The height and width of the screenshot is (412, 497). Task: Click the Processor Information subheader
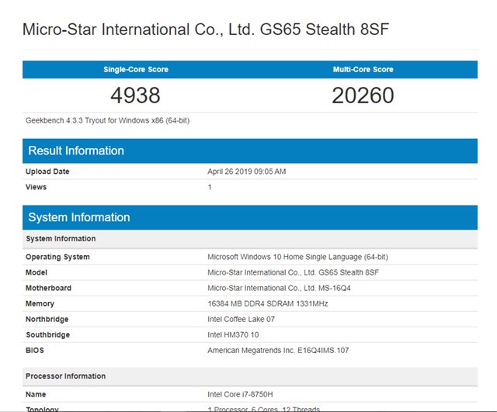(250, 376)
